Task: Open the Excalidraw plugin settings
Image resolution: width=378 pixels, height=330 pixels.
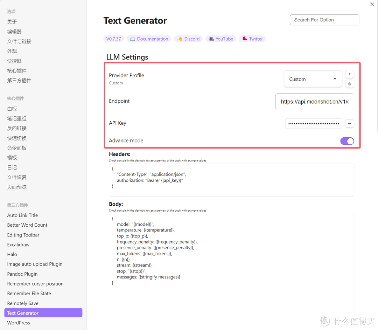Action: [18, 245]
